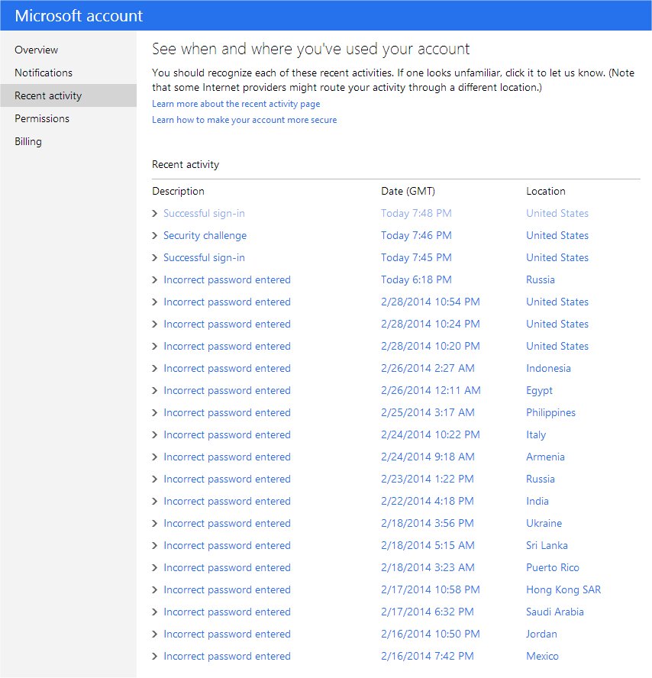Click the Saudi Arabia location entry
Image resolution: width=652 pixels, height=678 pixels.
(555, 612)
